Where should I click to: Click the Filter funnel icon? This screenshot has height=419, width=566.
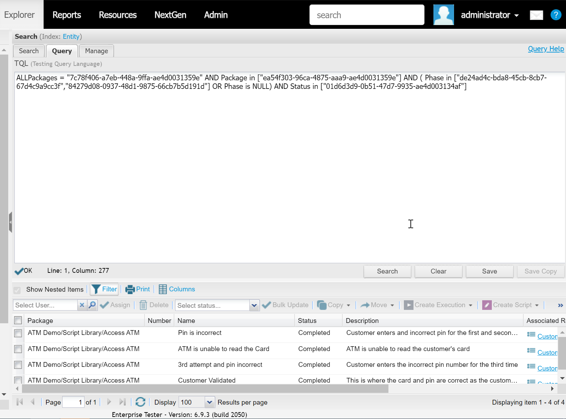coord(96,289)
